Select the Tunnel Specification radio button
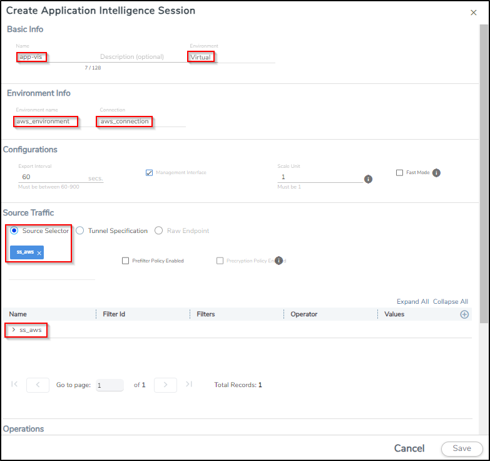 click(79, 230)
